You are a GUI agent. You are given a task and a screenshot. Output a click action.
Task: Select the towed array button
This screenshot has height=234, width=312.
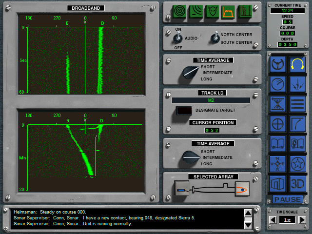pos(182,188)
